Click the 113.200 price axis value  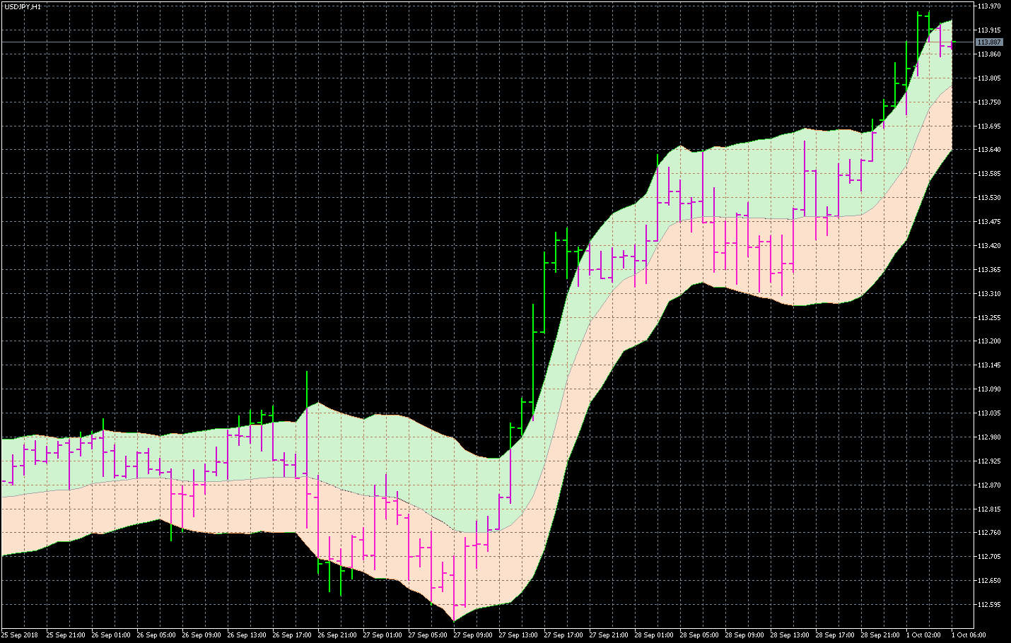(x=988, y=341)
